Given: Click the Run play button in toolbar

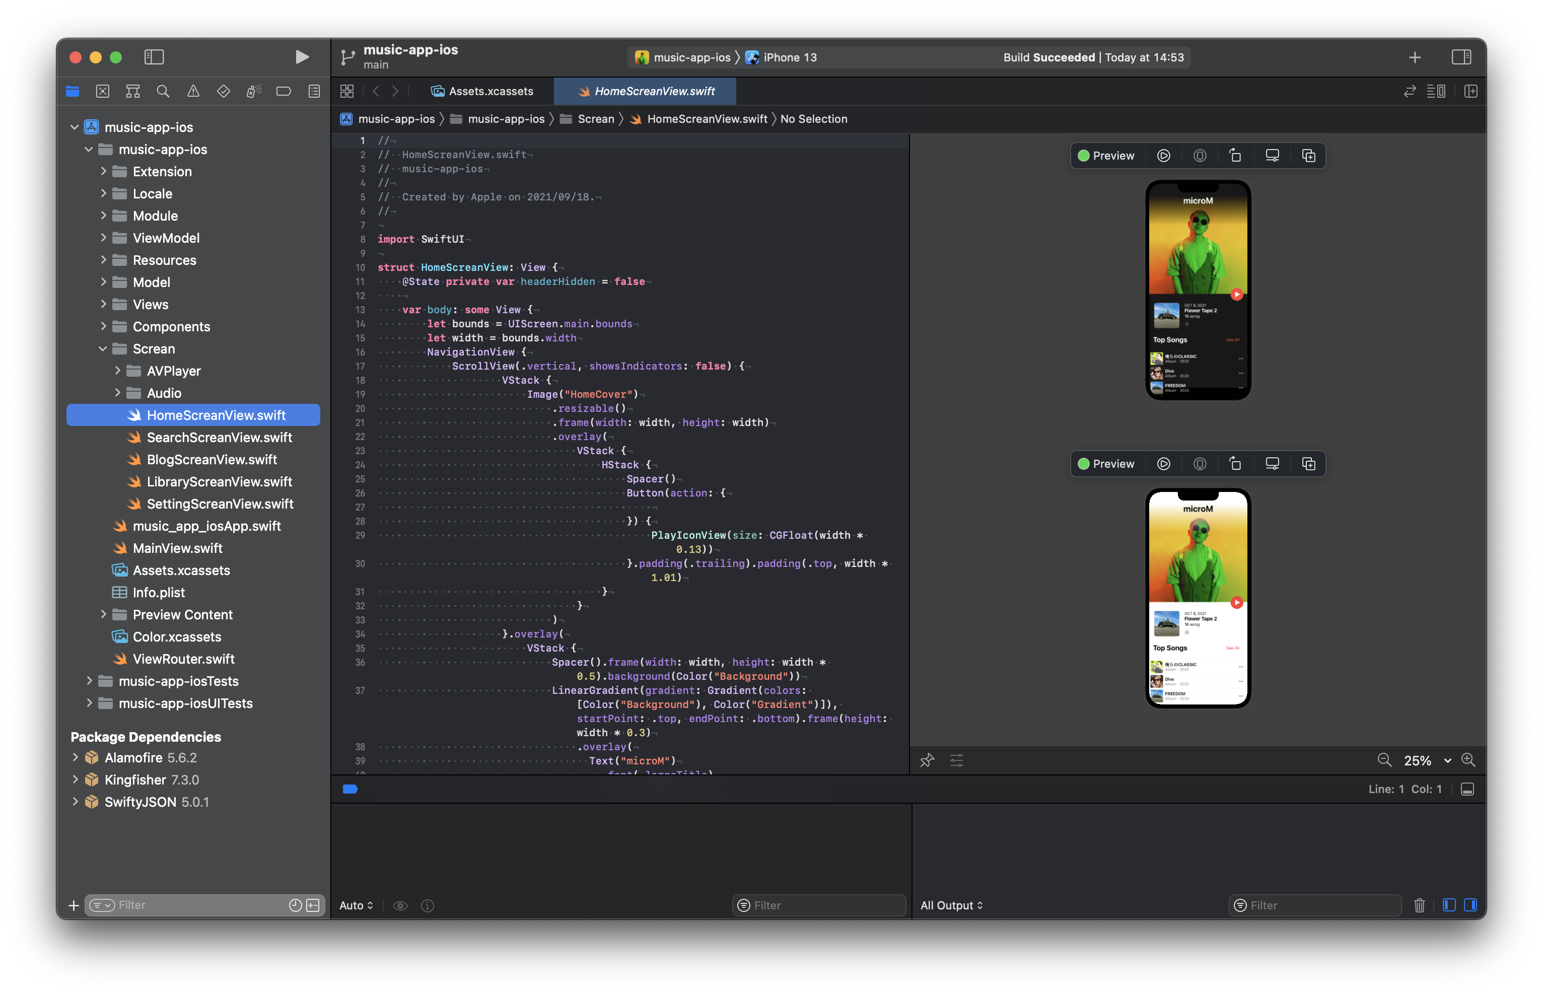Looking at the screenshot, I should point(301,57).
